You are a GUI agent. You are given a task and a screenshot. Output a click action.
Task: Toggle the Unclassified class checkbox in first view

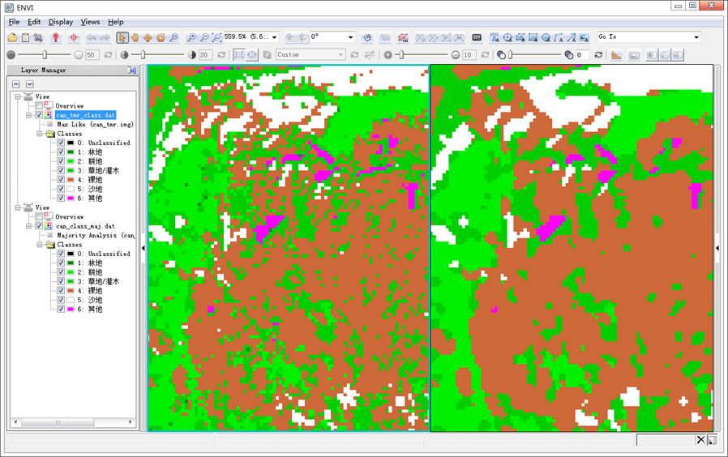click(x=61, y=143)
